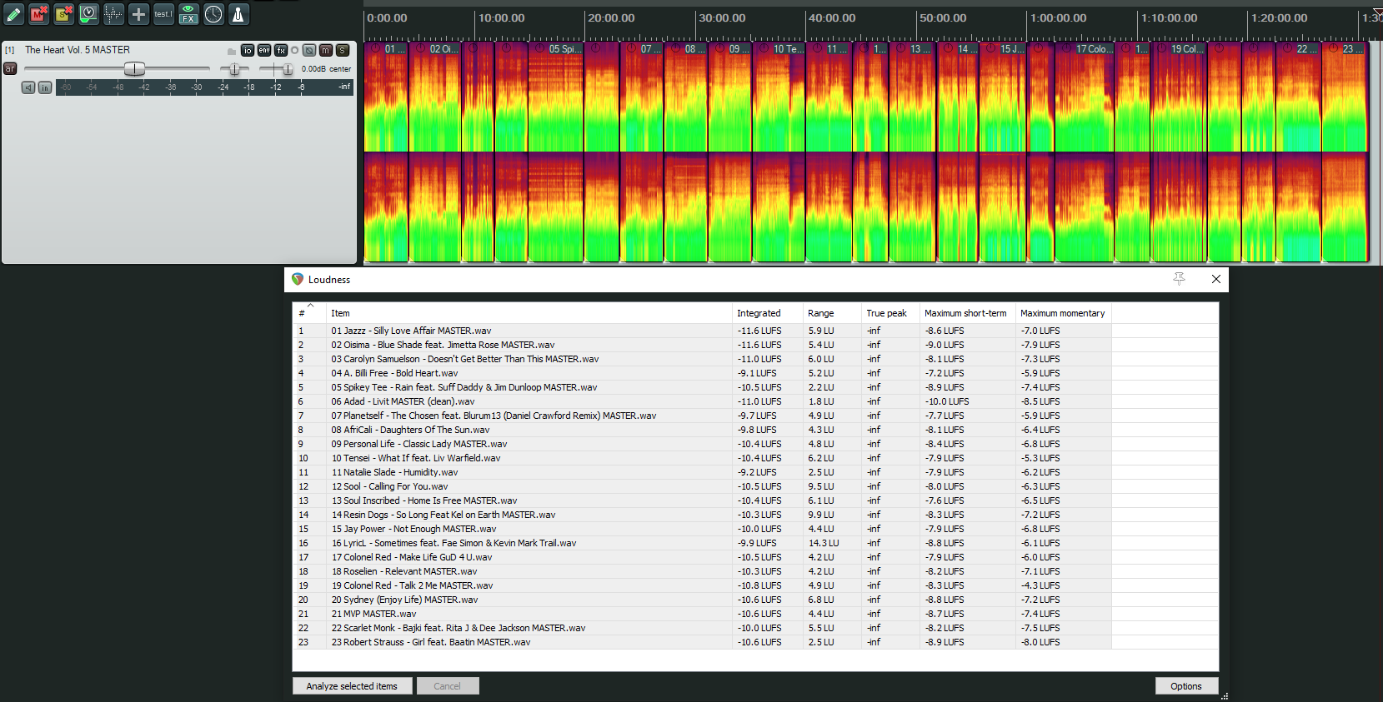Click the track volume fader knob
1383x702 pixels.
pos(134,69)
